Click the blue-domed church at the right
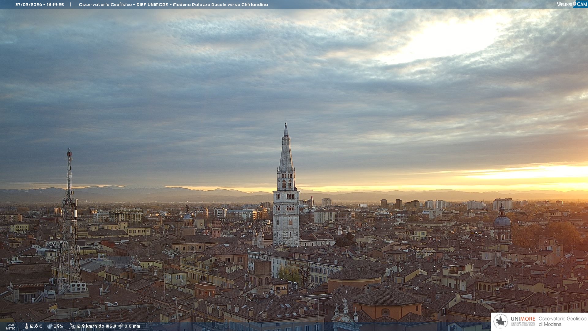 (502, 221)
